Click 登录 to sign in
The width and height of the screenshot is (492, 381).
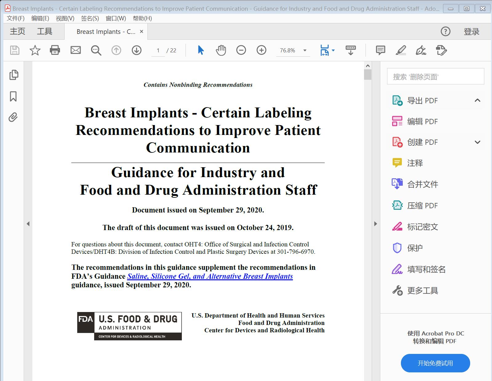click(x=472, y=31)
